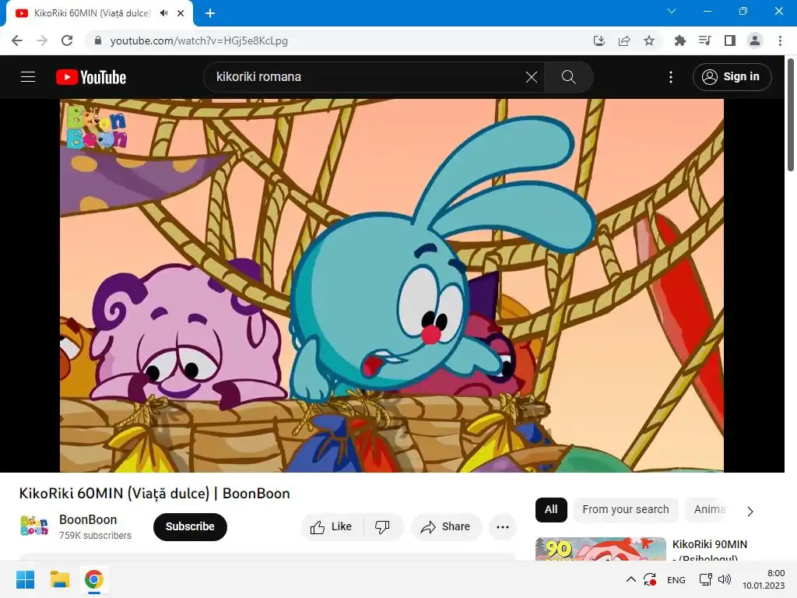
Task: Open the YouTube hamburger guide menu
Action: coord(28,77)
